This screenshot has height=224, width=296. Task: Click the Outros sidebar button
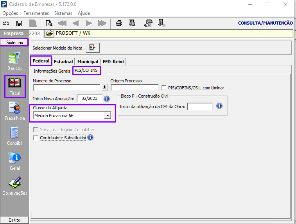(x=14, y=220)
